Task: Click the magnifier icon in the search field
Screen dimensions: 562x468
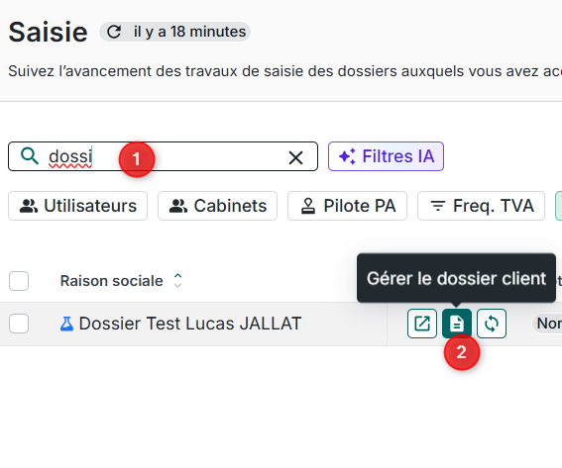Action: (x=30, y=156)
